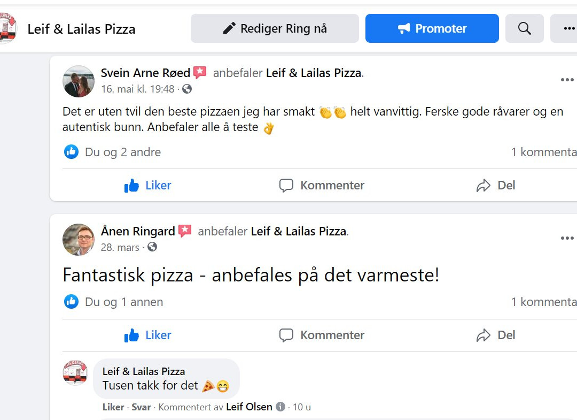Open options menu on Svein Arne Røed's post
577x420 pixels.
(x=566, y=80)
